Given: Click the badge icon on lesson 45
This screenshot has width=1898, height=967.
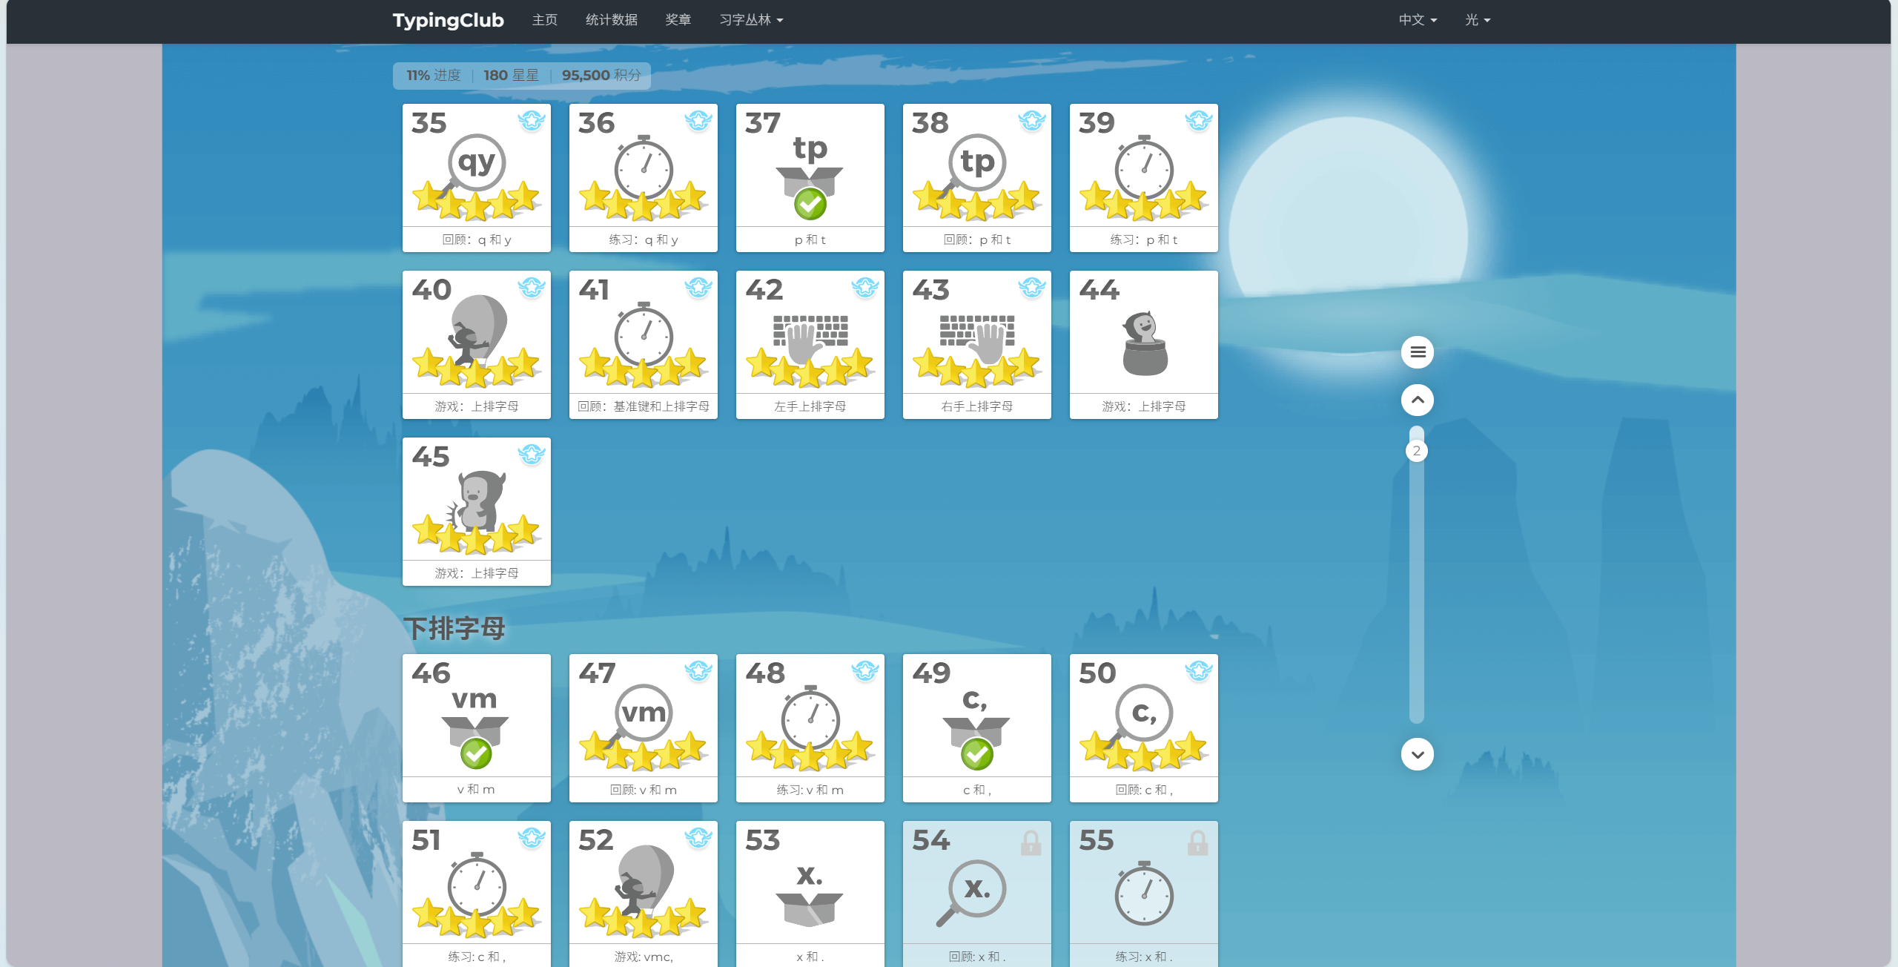Looking at the screenshot, I should click(x=532, y=454).
